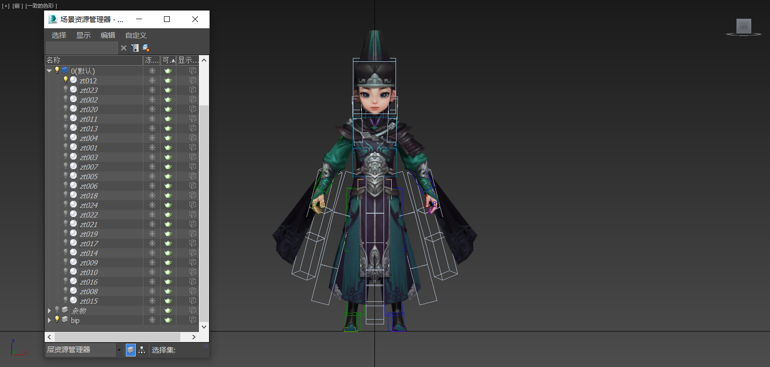
Task: Open the 层资源管理器 dropdown
Action: 119,350
